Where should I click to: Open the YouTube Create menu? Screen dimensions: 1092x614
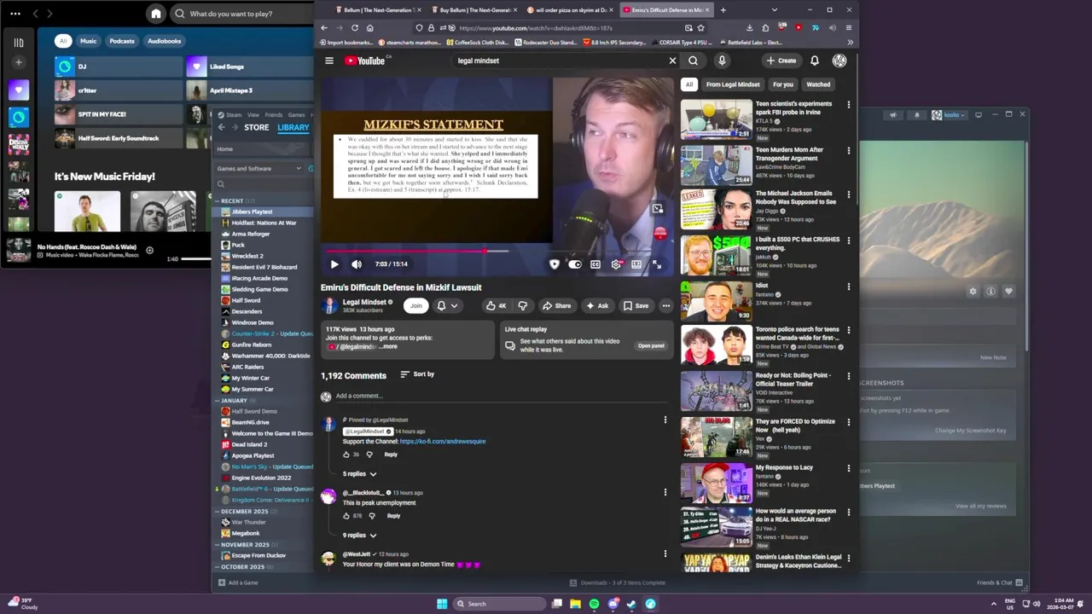(x=781, y=61)
